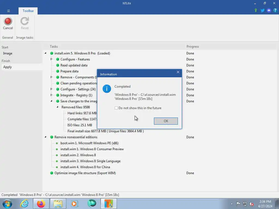Click the muted volume tray icon

click(x=251, y=204)
